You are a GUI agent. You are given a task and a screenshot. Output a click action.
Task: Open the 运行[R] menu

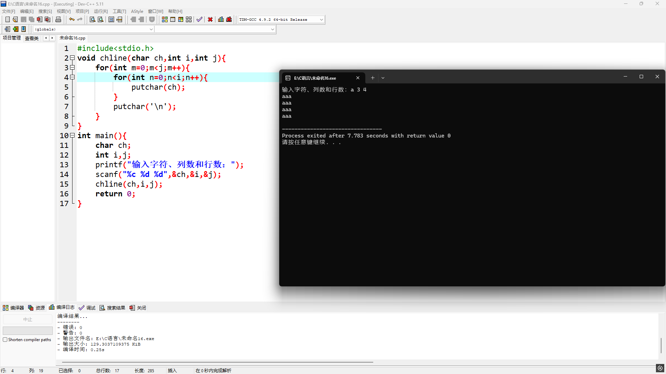pos(101,11)
